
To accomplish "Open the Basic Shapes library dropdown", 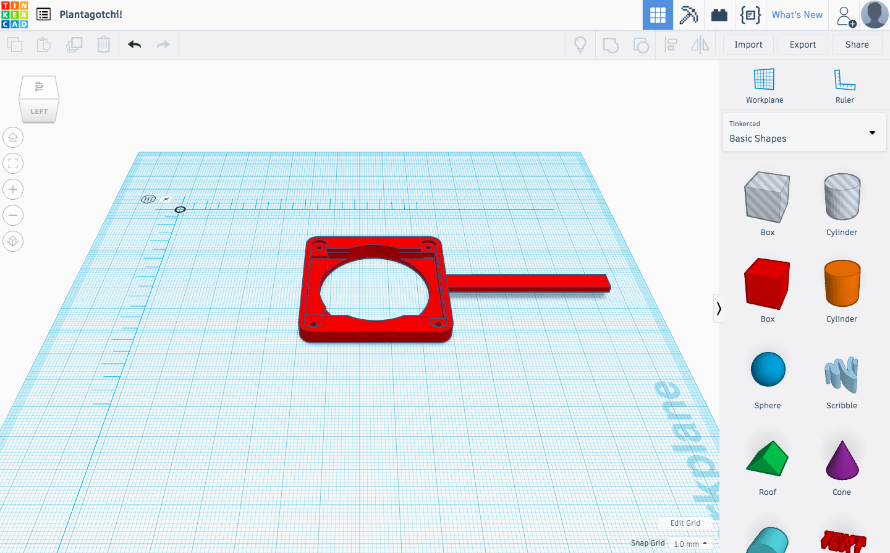I will [x=804, y=132].
